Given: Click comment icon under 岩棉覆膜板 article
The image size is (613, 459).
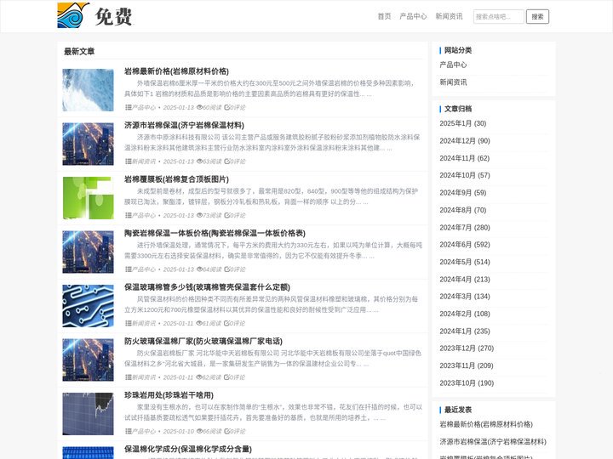Looking at the screenshot, I should pyautogui.click(x=226, y=215).
